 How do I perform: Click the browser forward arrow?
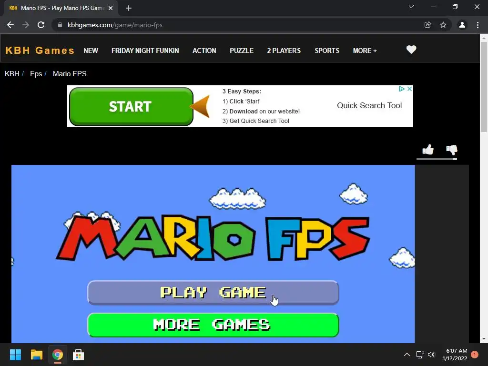click(x=26, y=25)
